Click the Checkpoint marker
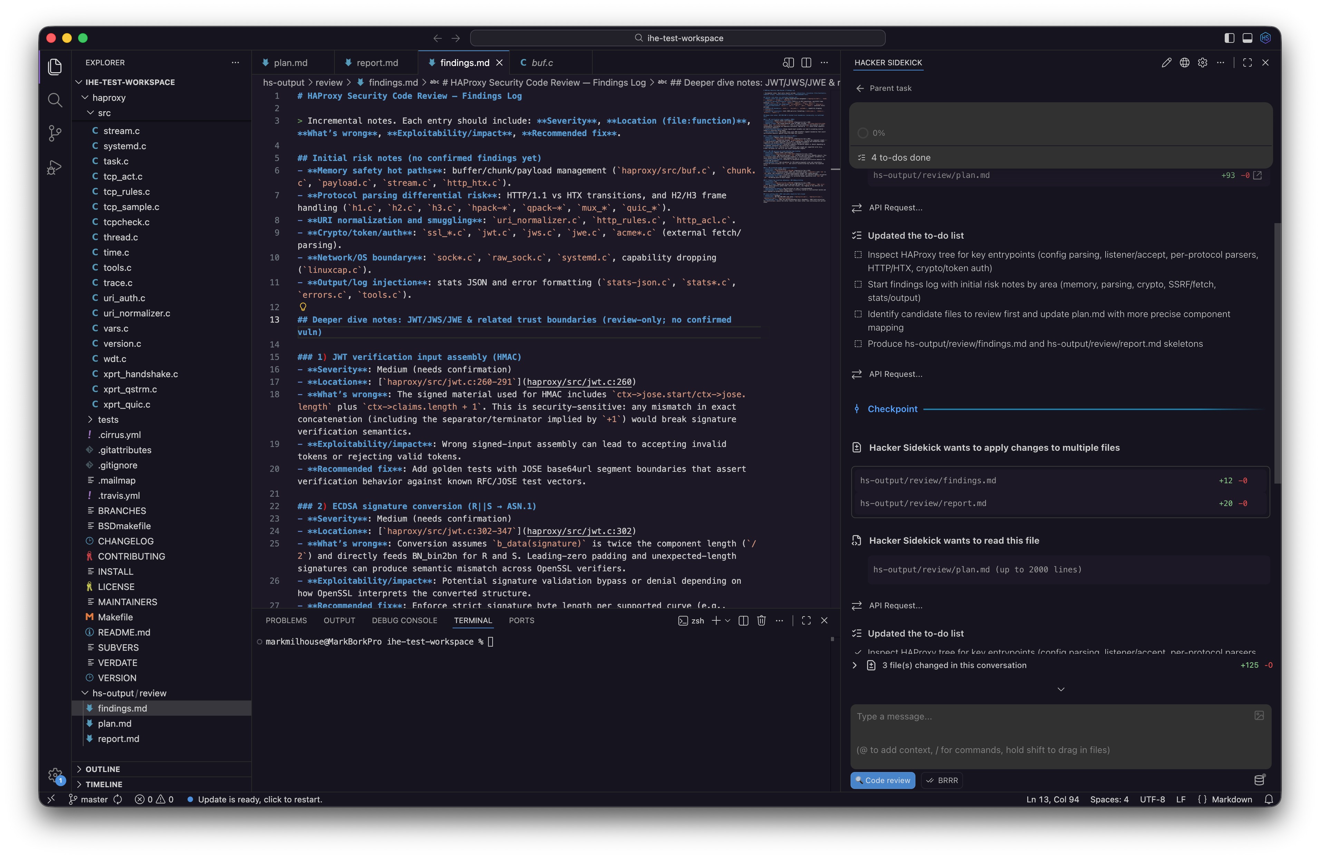 892,409
